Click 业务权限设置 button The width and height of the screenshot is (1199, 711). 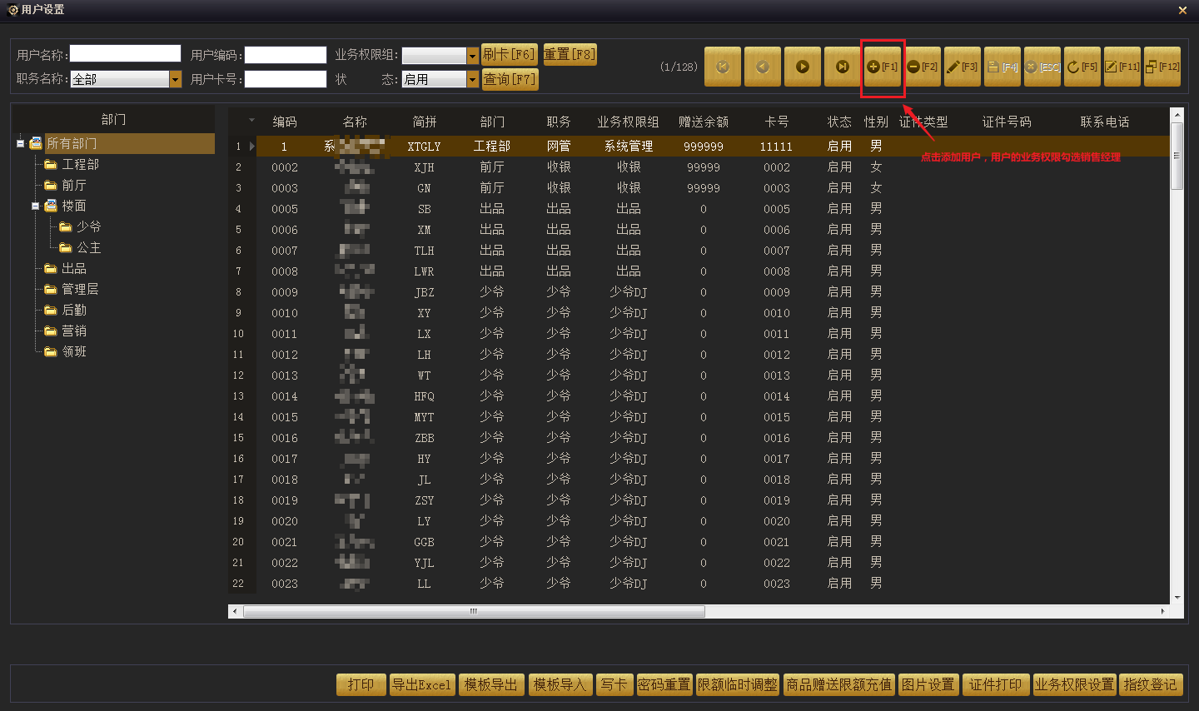click(1075, 684)
